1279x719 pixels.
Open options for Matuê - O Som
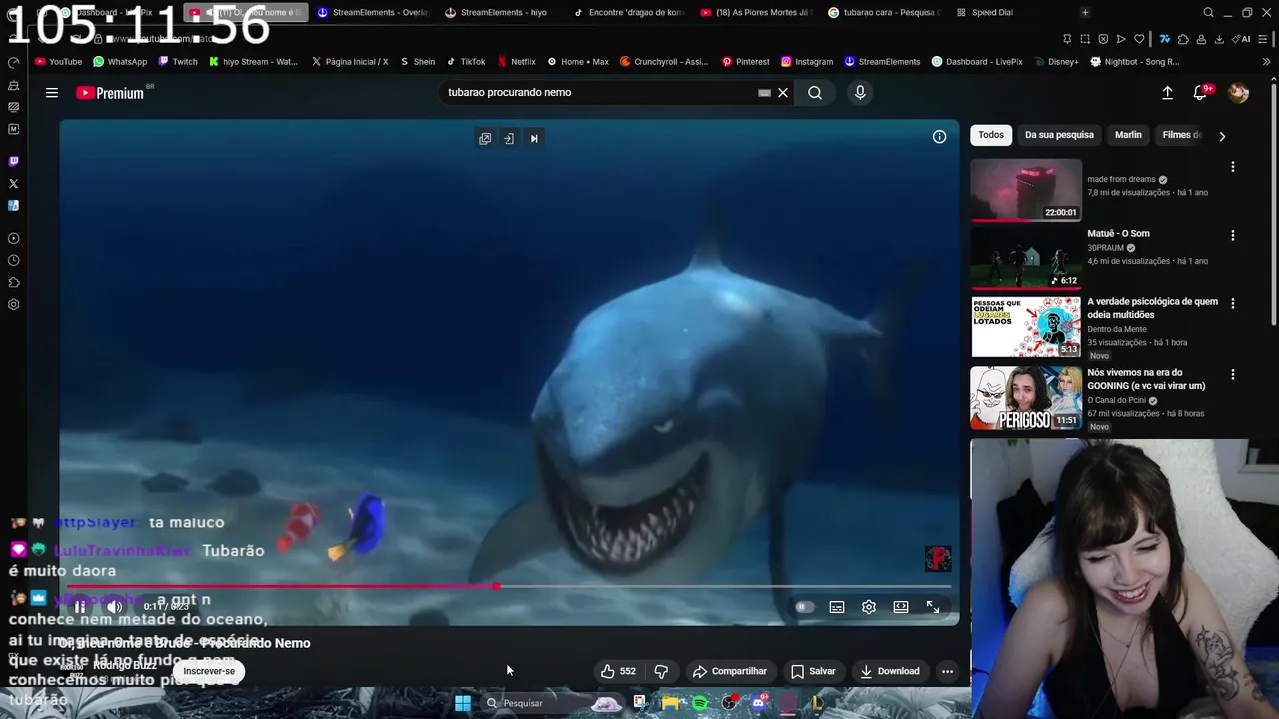point(1232,236)
